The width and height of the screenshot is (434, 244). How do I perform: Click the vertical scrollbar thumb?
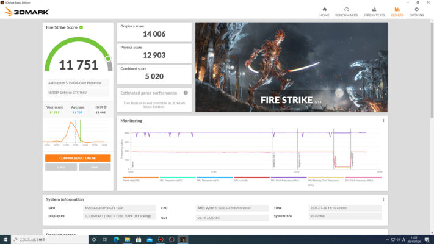432,71
